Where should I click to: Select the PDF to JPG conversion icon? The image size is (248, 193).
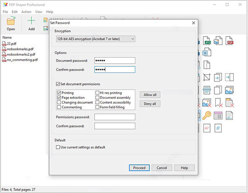point(207,41)
